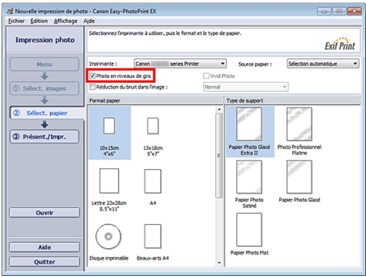Toggle the Vivid Photo checkbox
This screenshot has height=277, width=366.
pyautogui.click(x=206, y=76)
